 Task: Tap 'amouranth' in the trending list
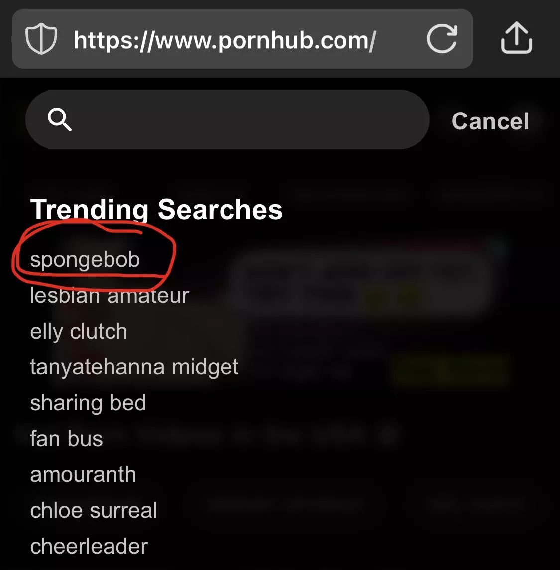point(83,474)
